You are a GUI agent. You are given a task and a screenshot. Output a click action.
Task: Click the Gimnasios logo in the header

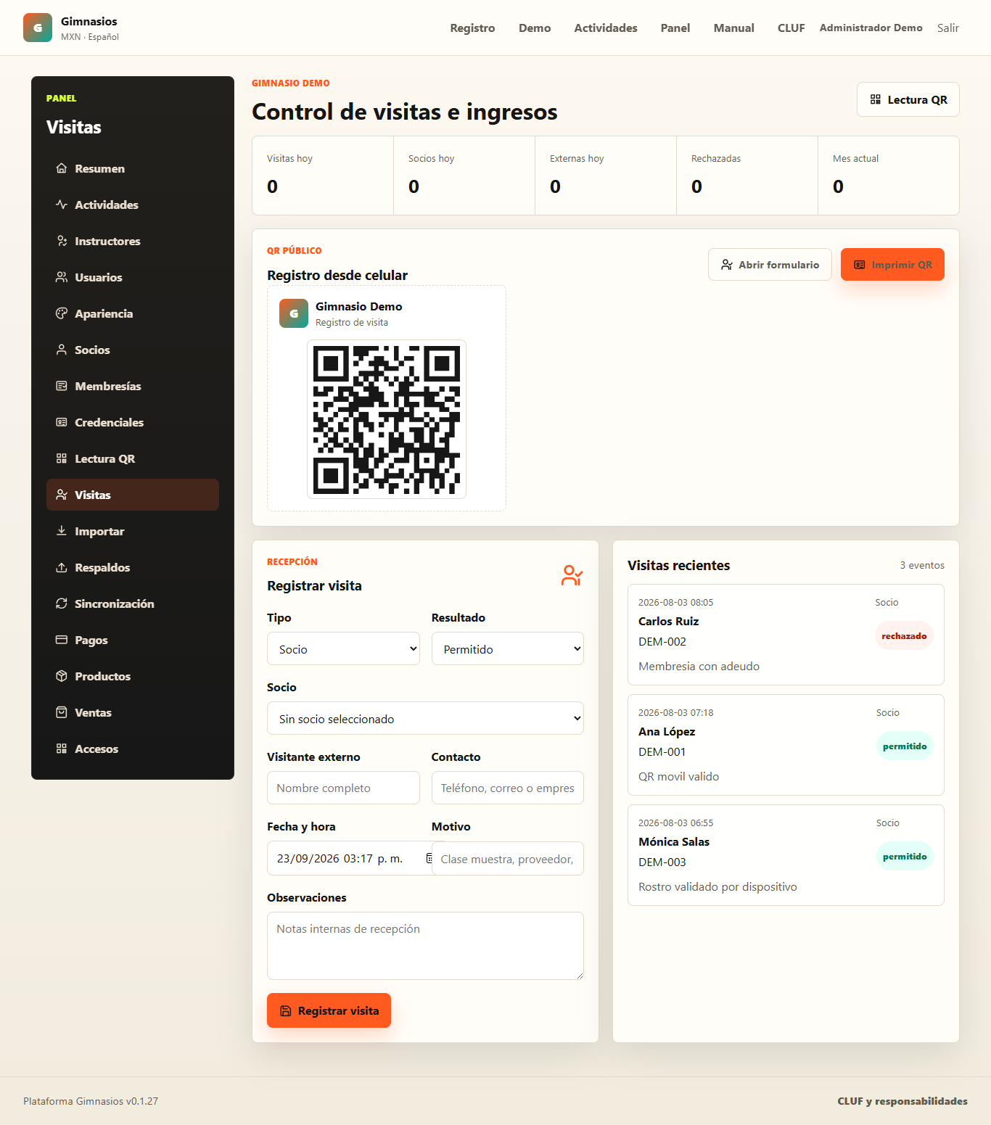38,28
